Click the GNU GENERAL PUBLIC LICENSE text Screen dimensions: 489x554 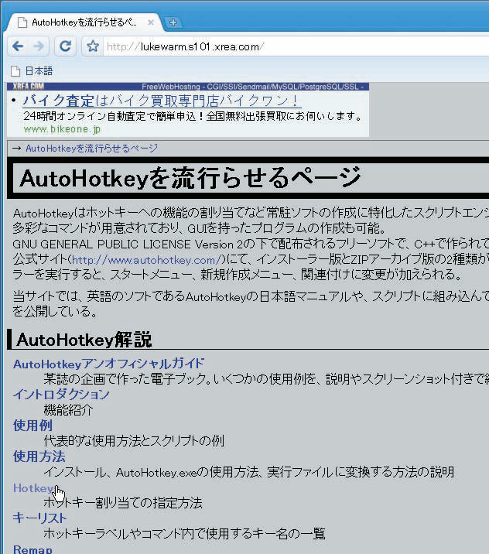104,245
